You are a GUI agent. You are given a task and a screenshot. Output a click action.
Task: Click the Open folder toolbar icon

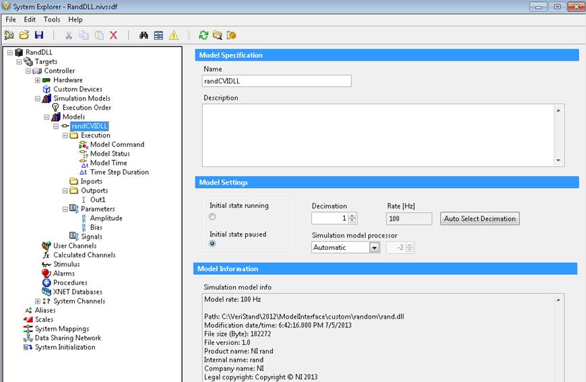coord(24,35)
